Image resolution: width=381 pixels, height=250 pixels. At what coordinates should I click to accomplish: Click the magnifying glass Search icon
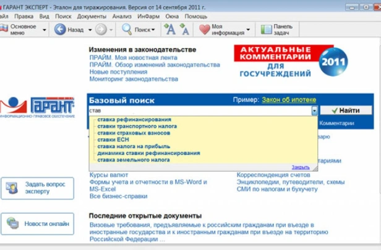pyautogui.click(x=127, y=30)
